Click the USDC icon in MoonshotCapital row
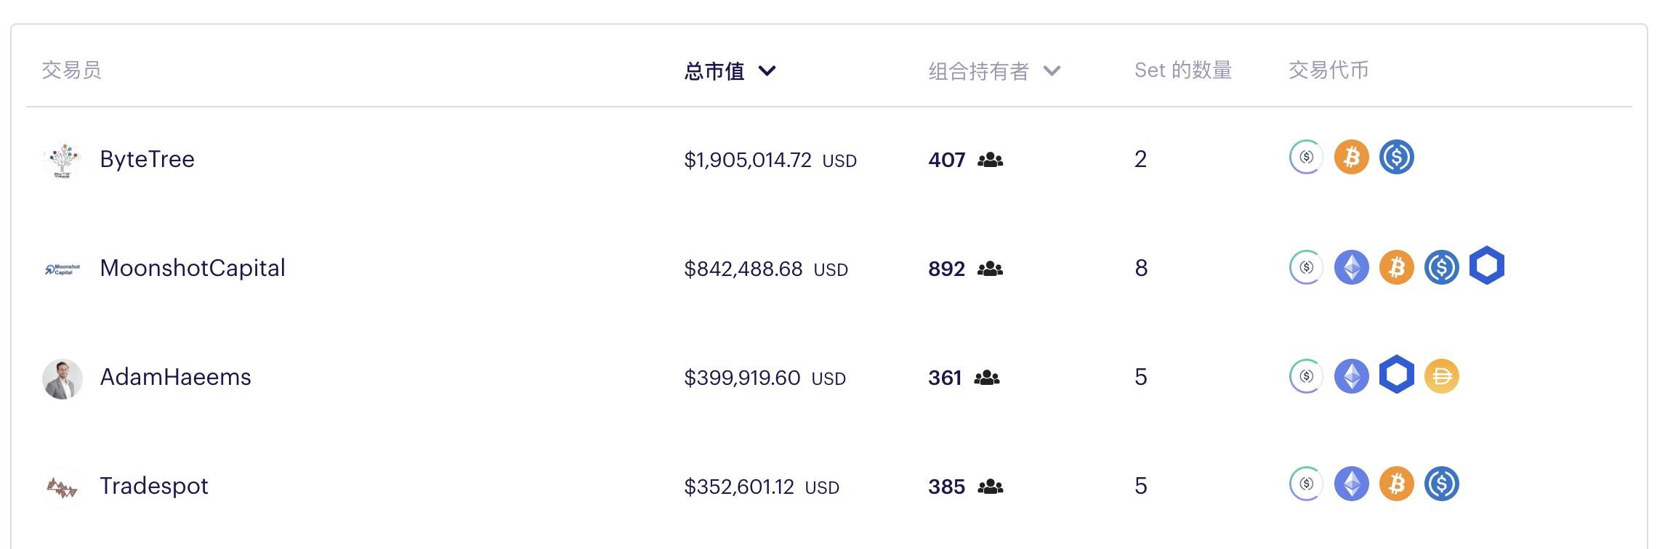This screenshot has width=1657, height=549. (x=1441, y=267)
